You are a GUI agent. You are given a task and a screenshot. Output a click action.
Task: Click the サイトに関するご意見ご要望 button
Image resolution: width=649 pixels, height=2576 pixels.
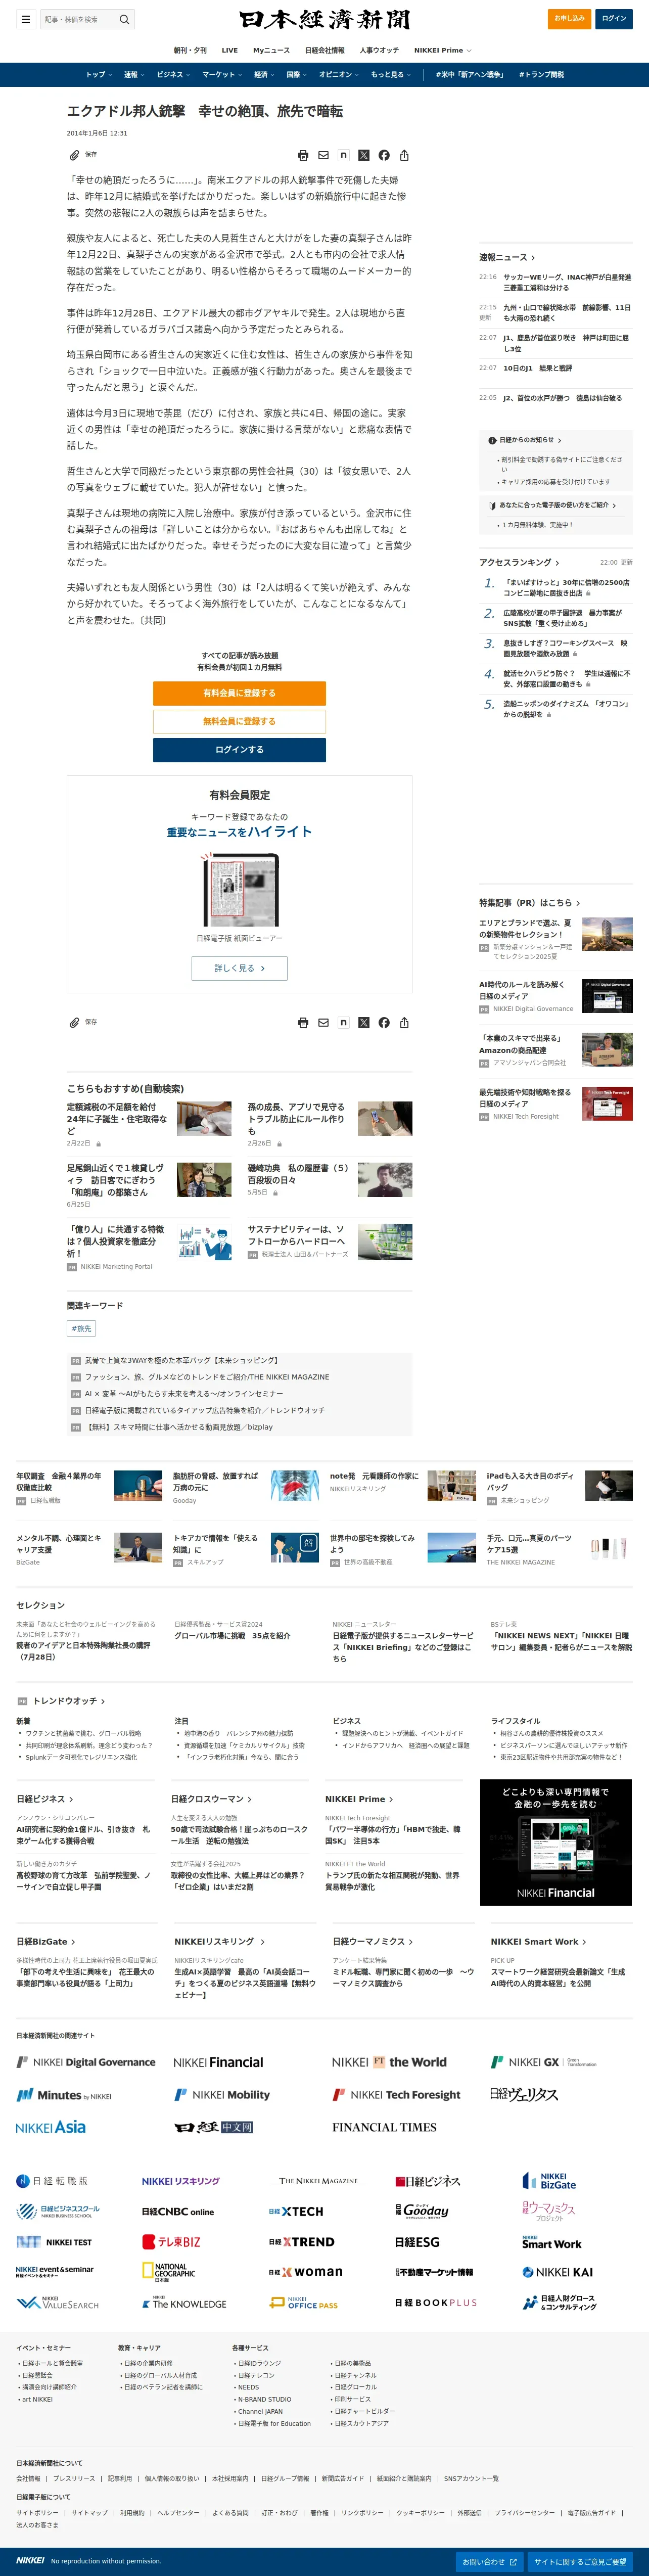[x=580, y=2561]
